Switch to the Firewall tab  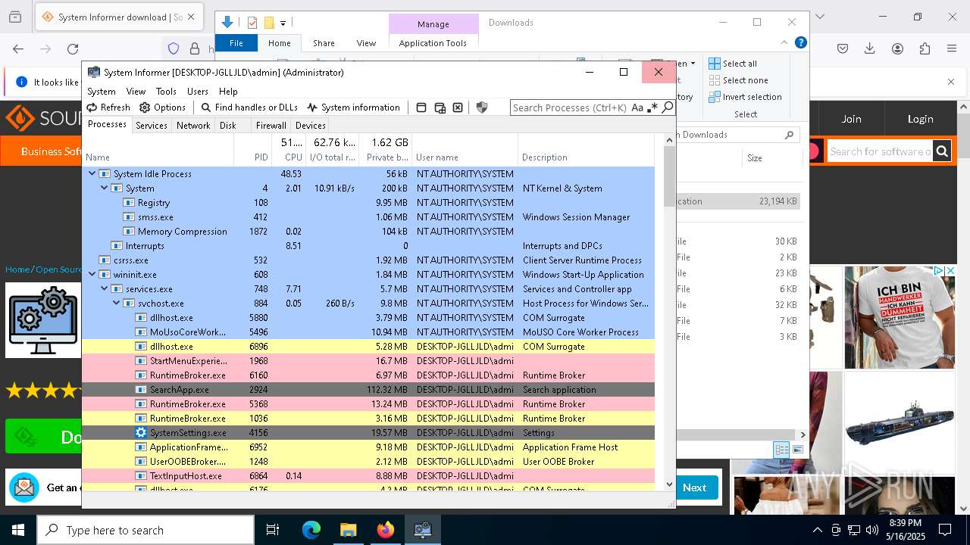271,126
